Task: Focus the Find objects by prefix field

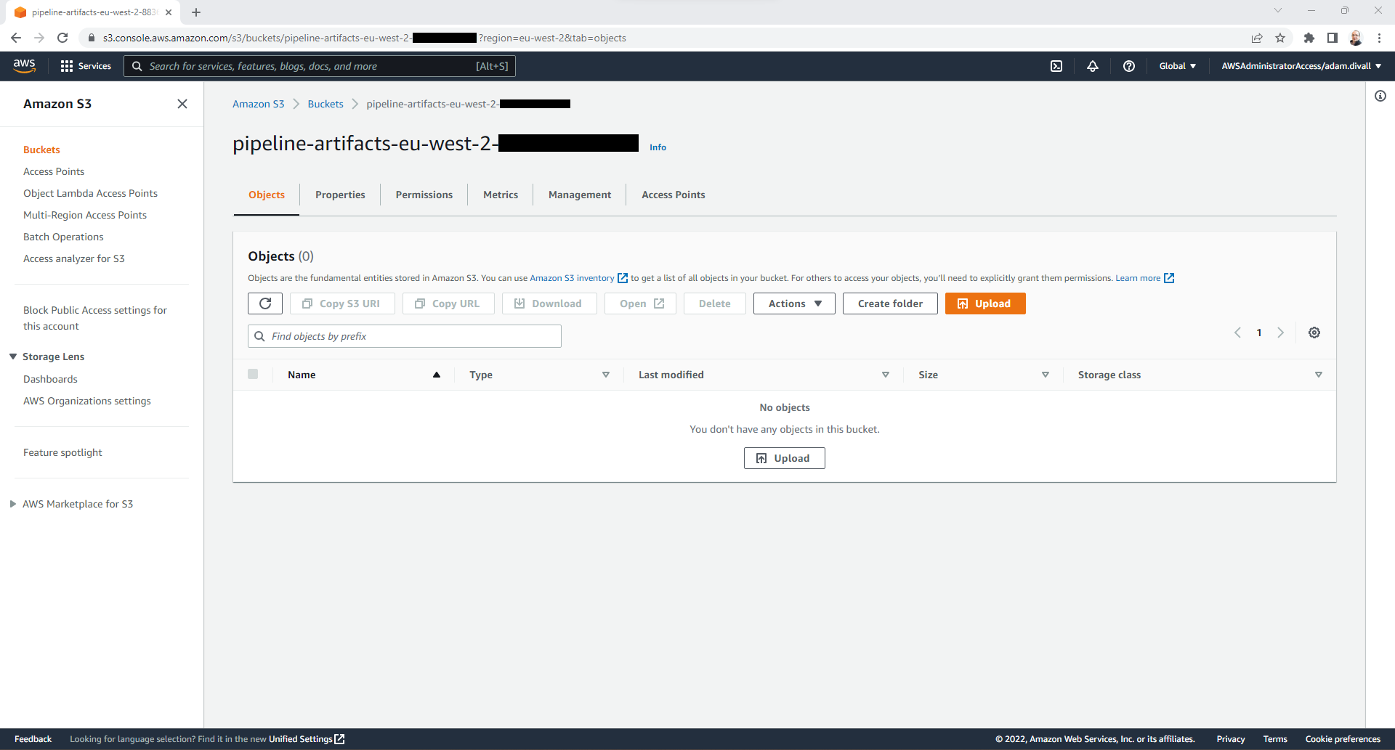Action: pos(405,336)
